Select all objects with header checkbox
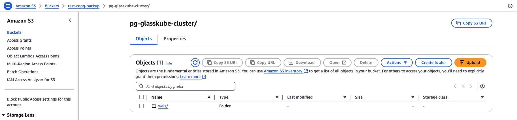 [141, 97]
